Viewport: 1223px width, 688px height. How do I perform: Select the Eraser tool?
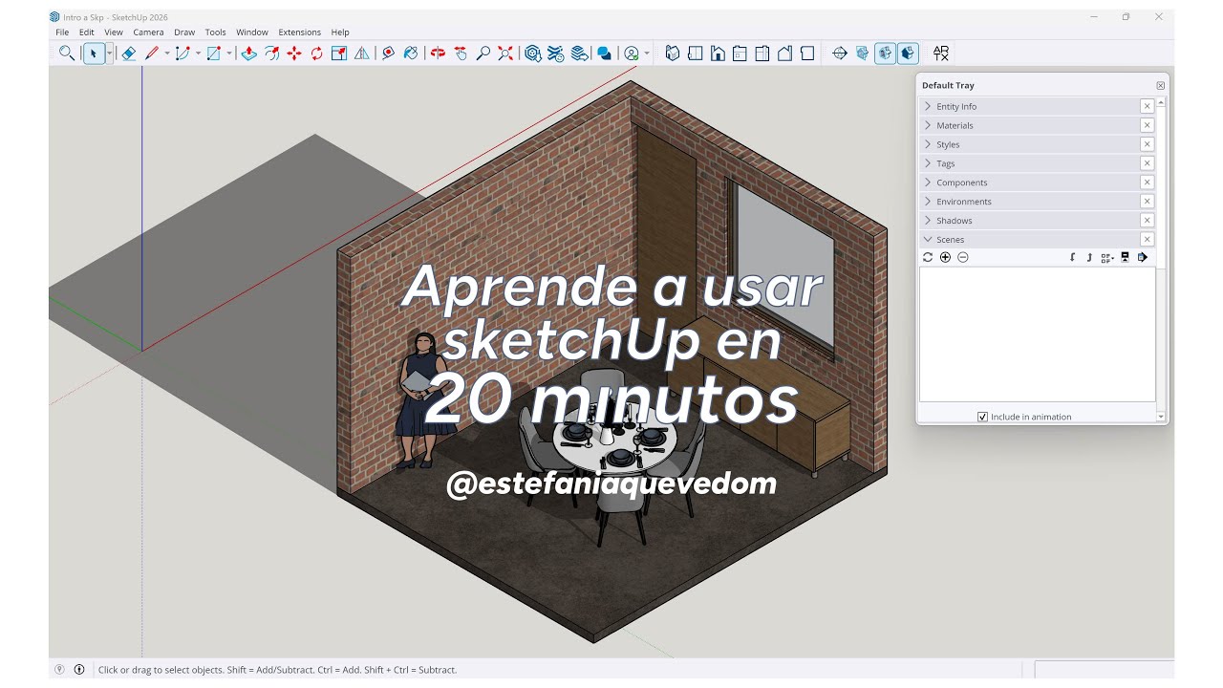pos(129,54)
